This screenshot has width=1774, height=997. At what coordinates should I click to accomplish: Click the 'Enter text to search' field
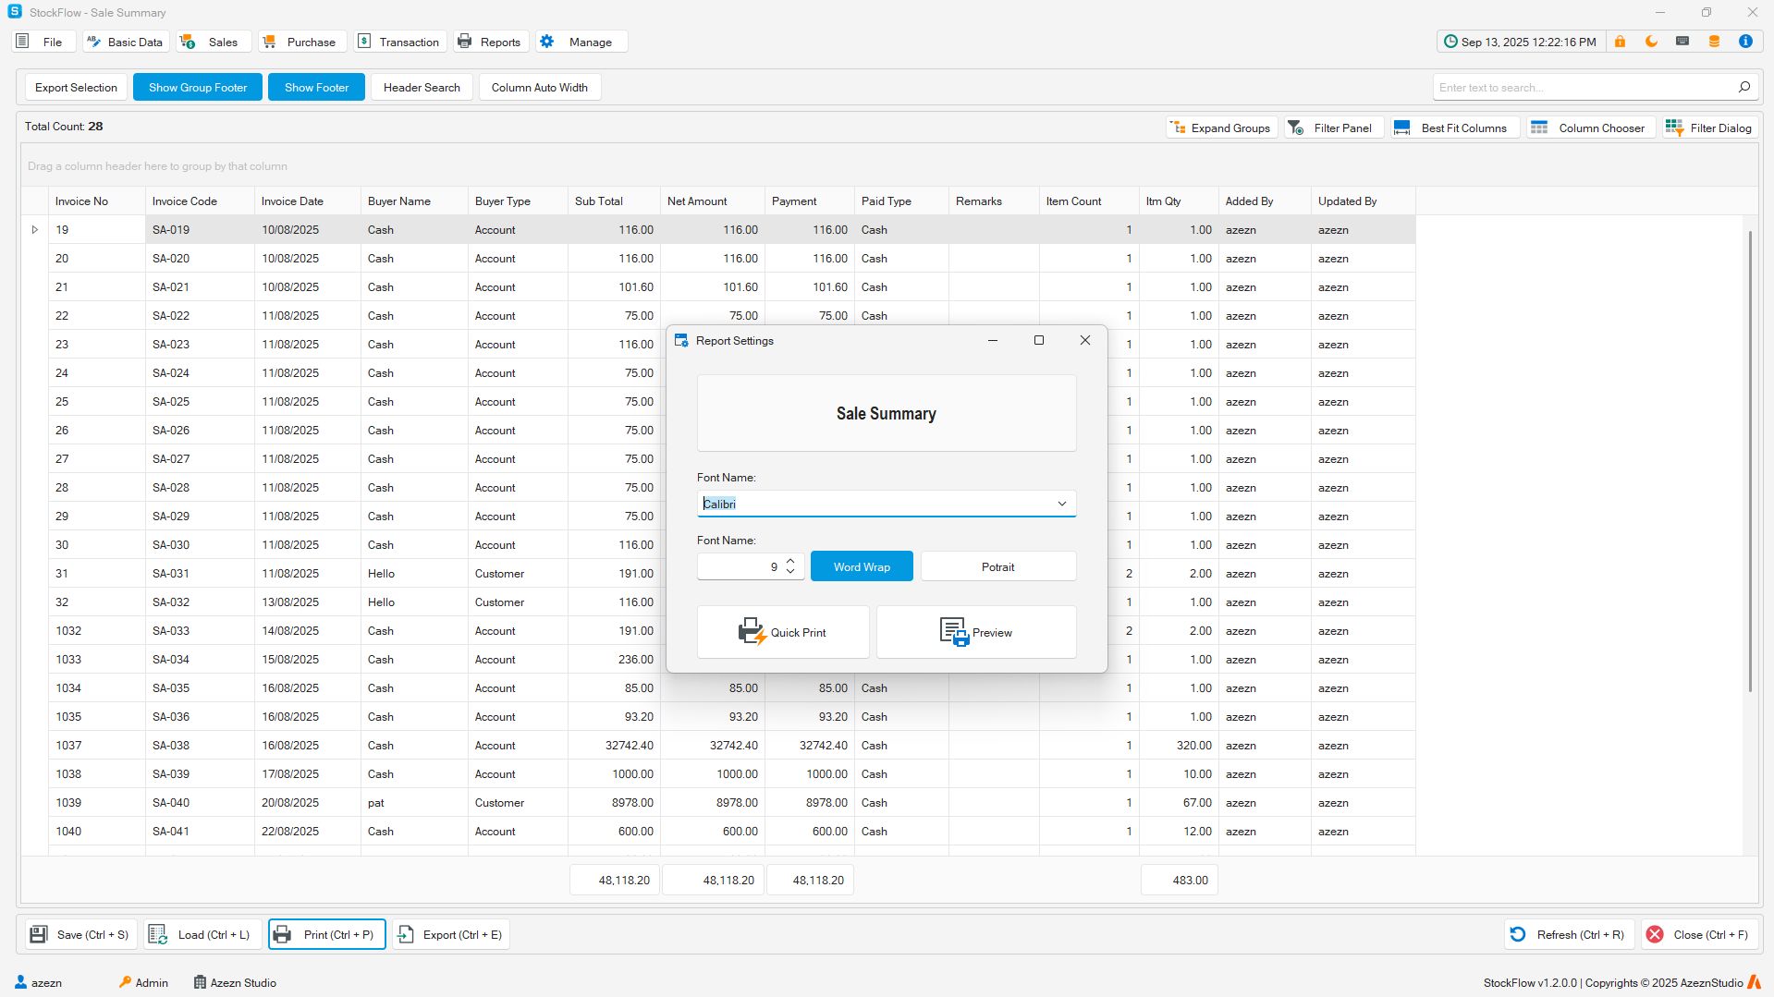coord(1581,88)
